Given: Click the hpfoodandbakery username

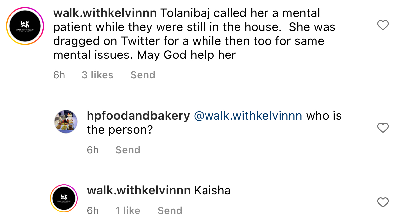Looking at the screenshot, I should (138, 115).
